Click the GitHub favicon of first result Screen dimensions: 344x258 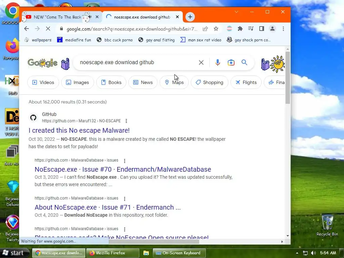click(33, 118)
